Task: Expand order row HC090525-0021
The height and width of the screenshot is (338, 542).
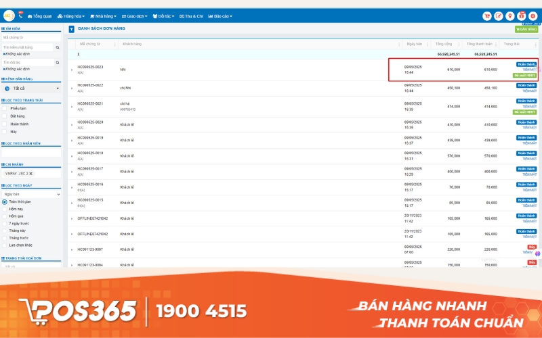Action: click(x=72, y=107)
